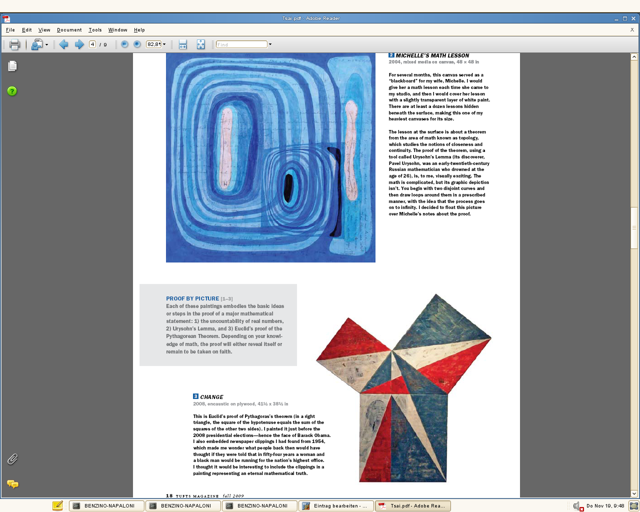Click the Fit Page icon
The width and height of the screenshot is (640, 512).
tap(200, 44)
